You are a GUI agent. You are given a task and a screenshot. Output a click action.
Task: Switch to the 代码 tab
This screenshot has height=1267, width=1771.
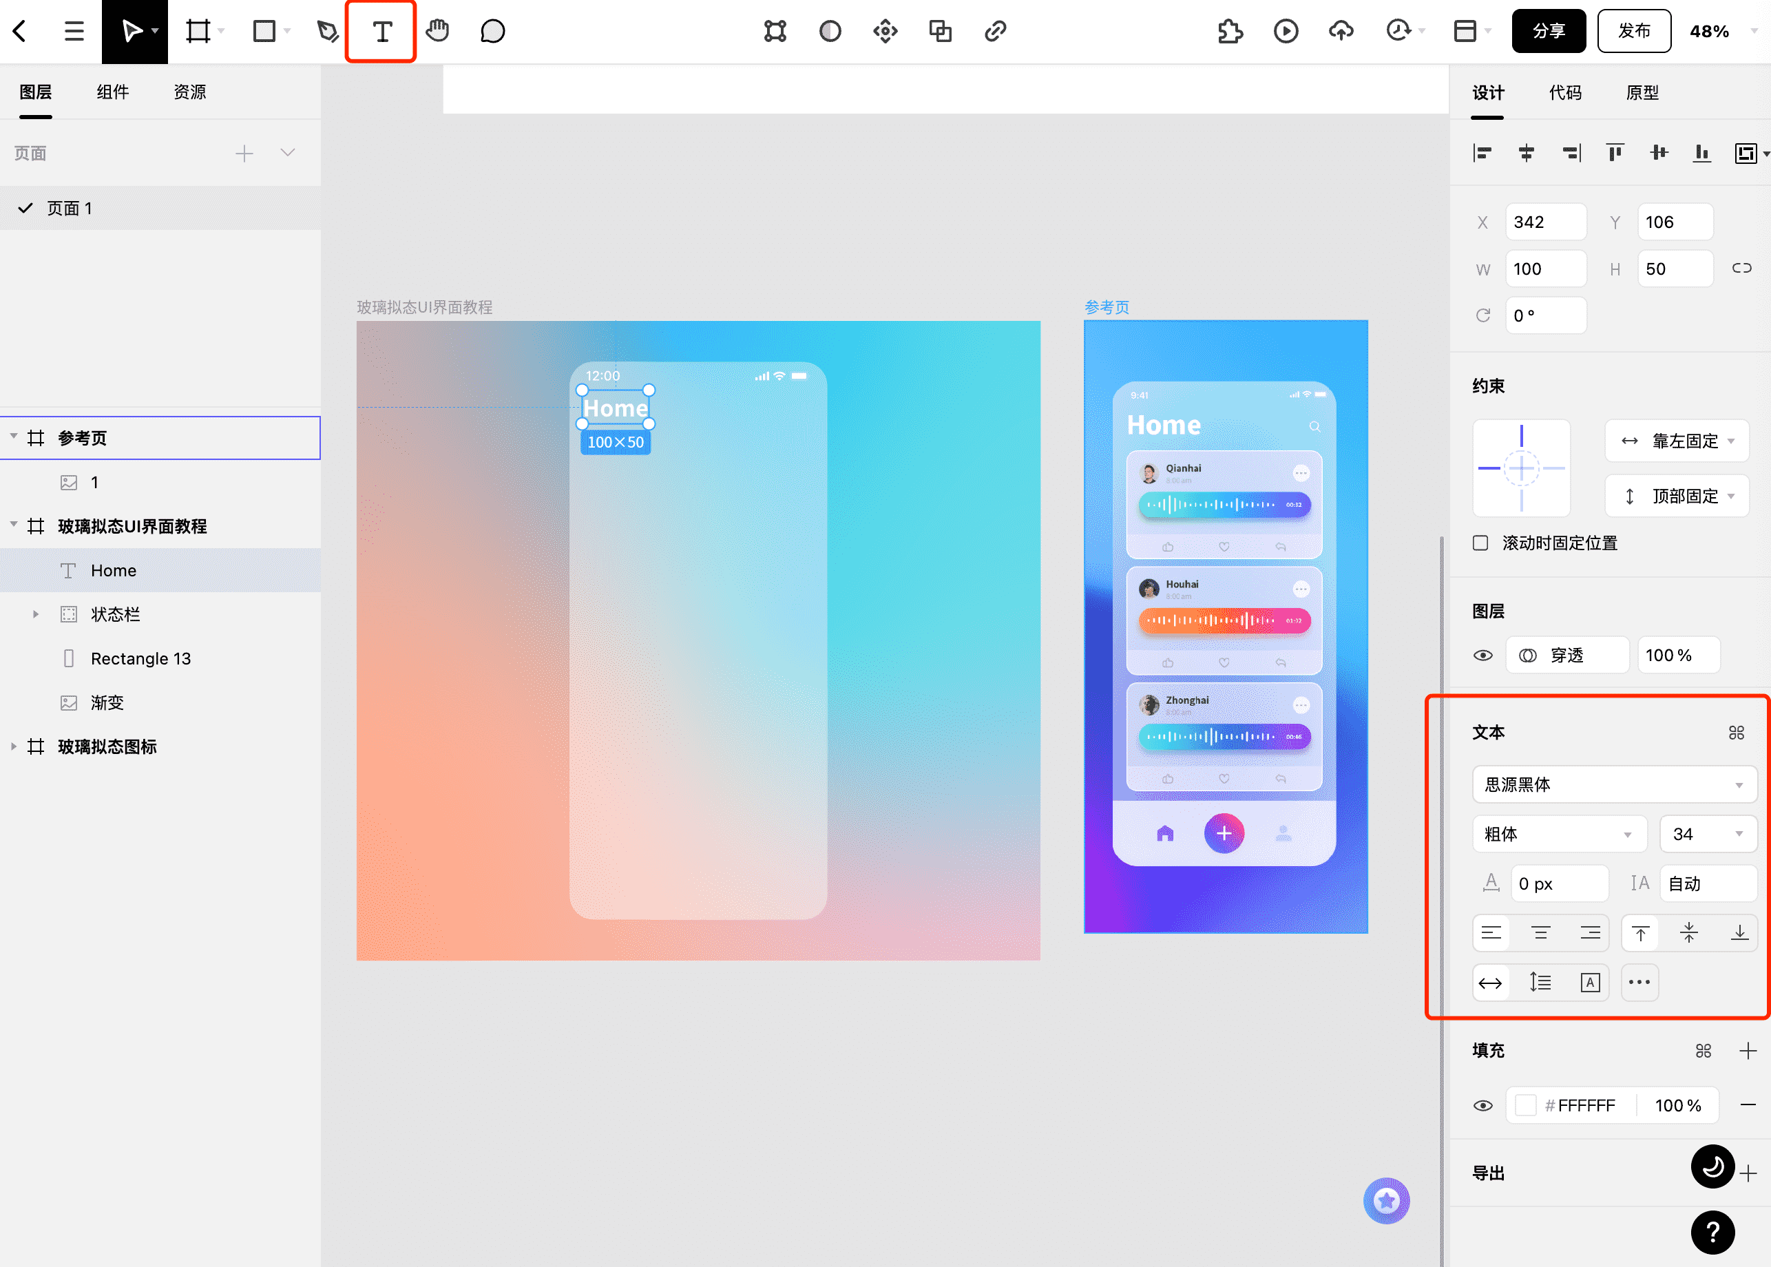(1565, 93)
